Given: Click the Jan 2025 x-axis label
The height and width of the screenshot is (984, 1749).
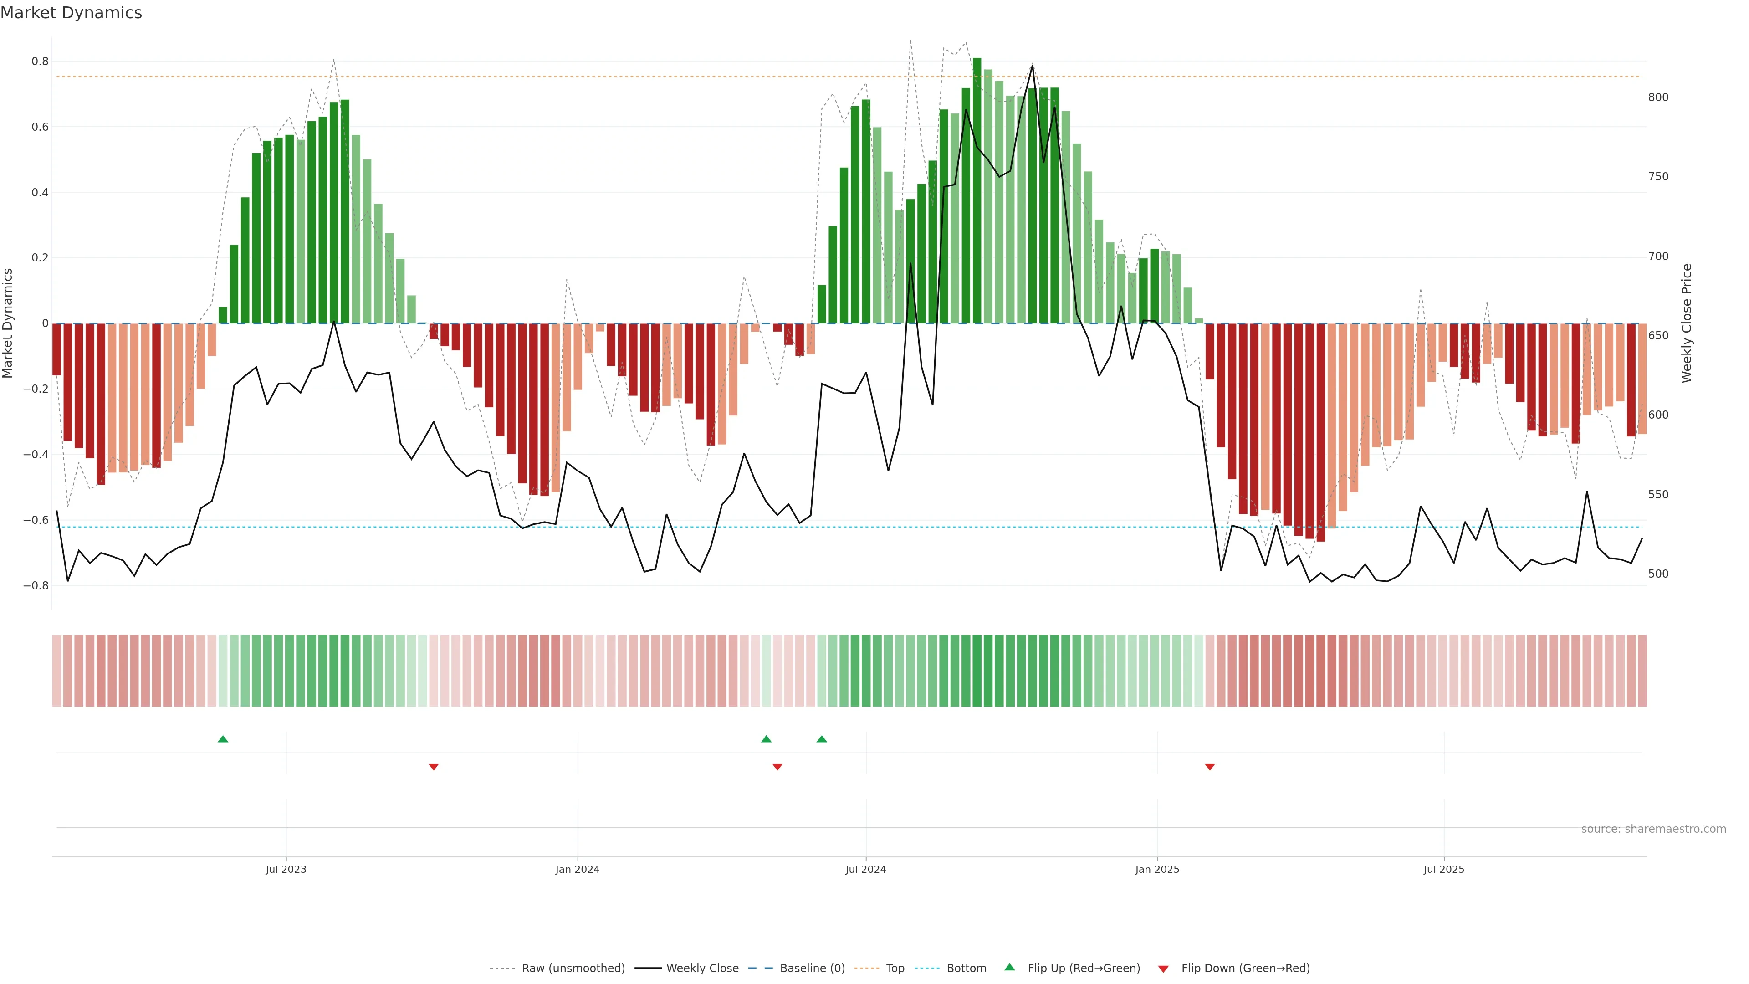Looking at the screenshot, I should tap(1157, 869).
